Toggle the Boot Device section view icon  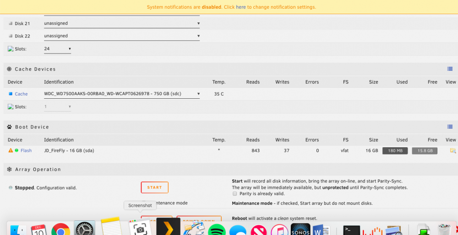(x=450, y=127)
